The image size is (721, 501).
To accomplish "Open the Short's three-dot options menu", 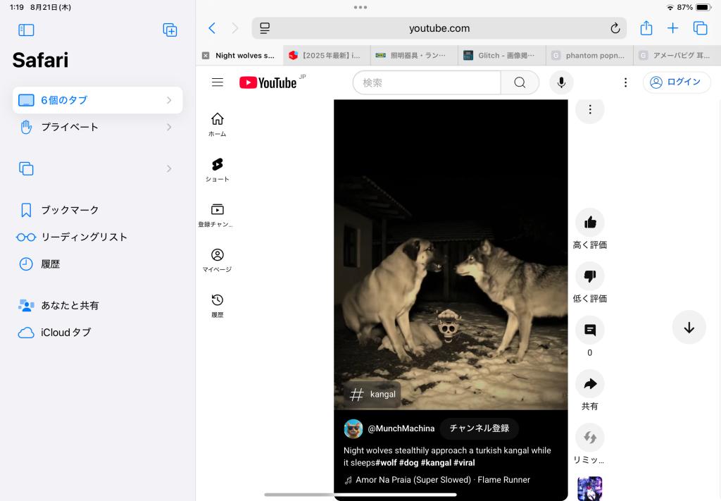I will click(590, 109).
